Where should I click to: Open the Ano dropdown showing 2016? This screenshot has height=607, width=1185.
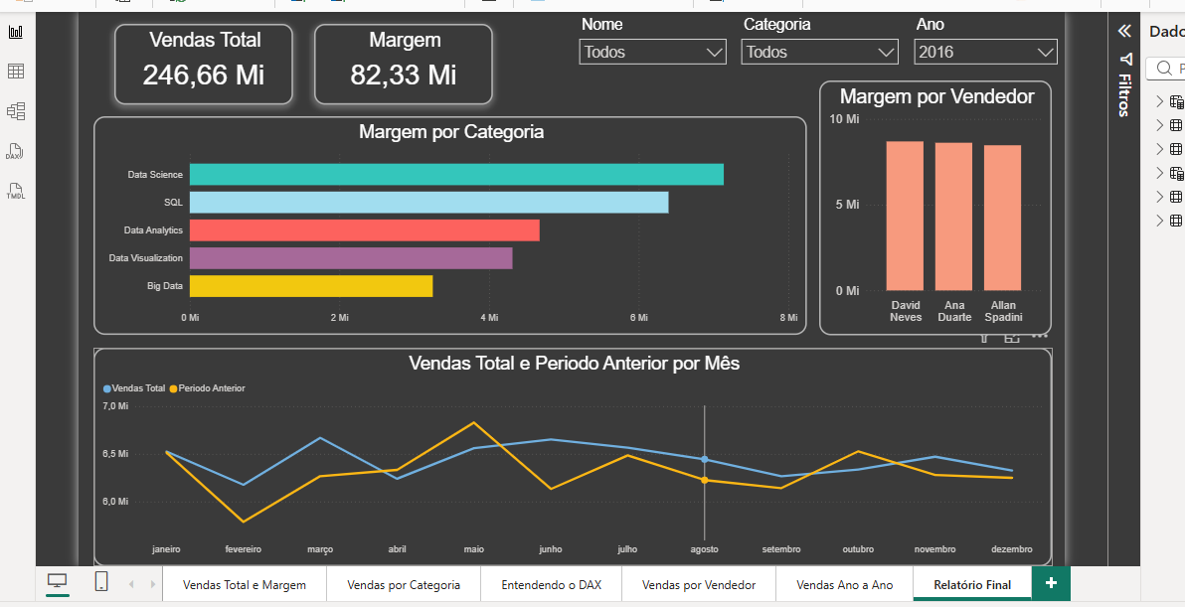985,52
